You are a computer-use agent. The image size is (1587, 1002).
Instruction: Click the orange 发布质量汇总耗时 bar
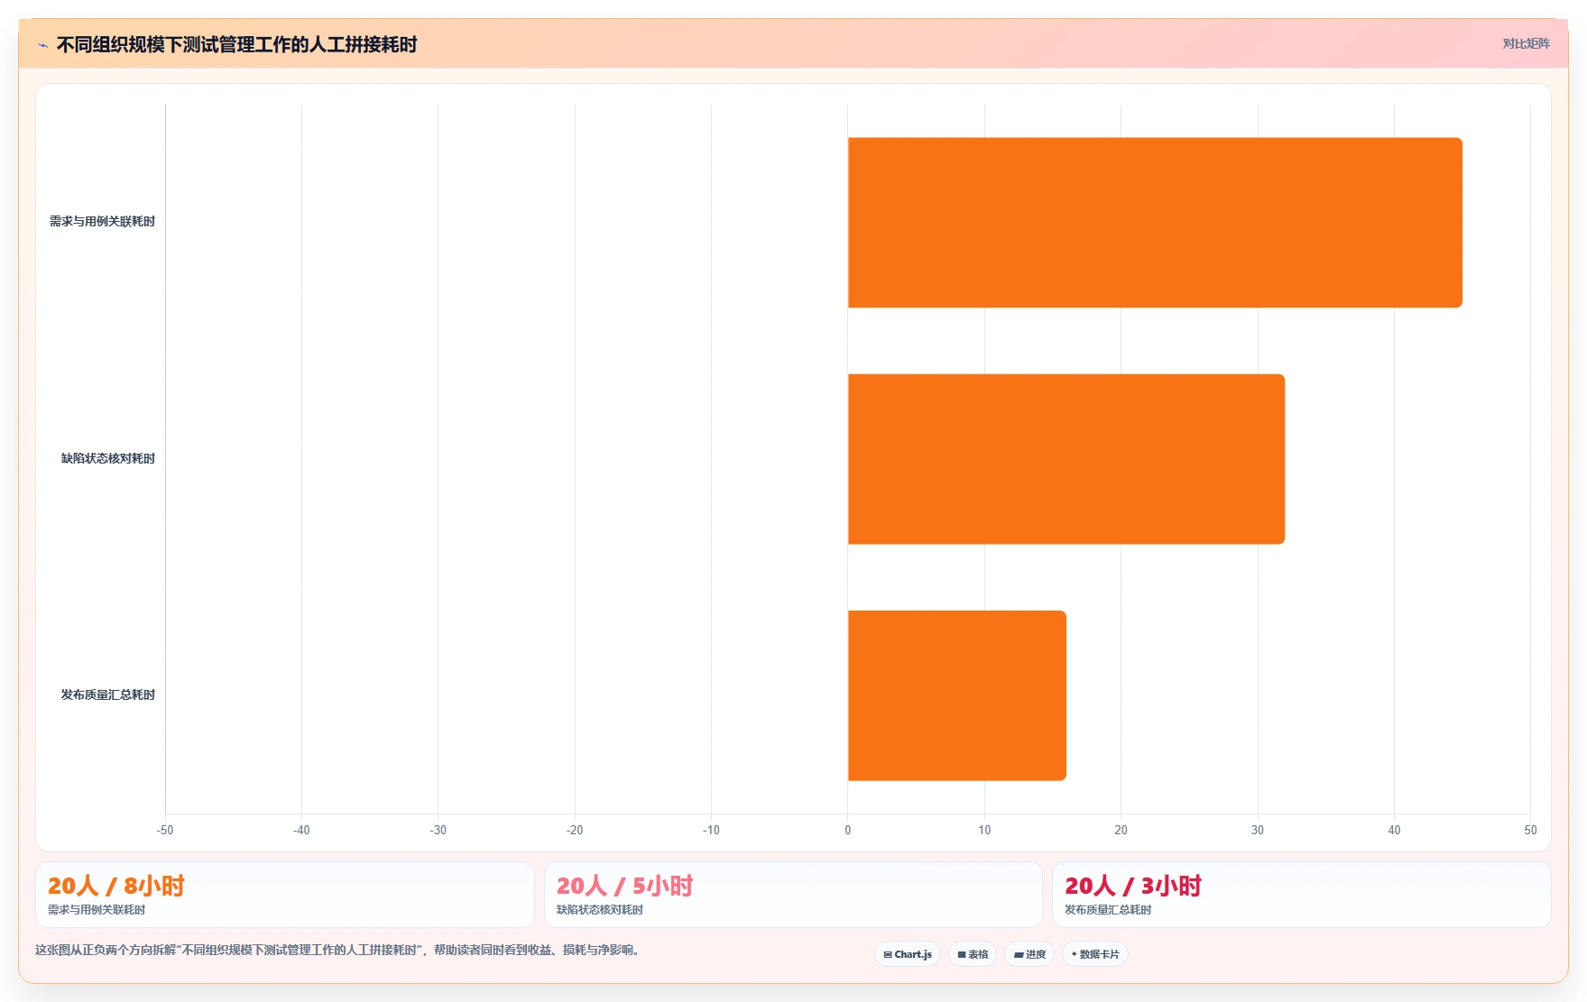[x=957, y=695]
